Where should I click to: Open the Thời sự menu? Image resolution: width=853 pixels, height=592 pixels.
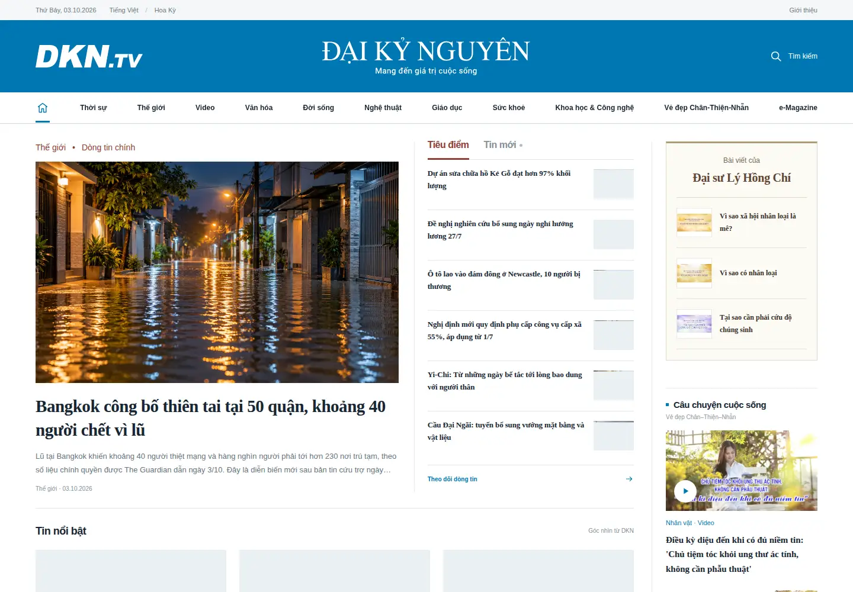click(x=94, y=108)
